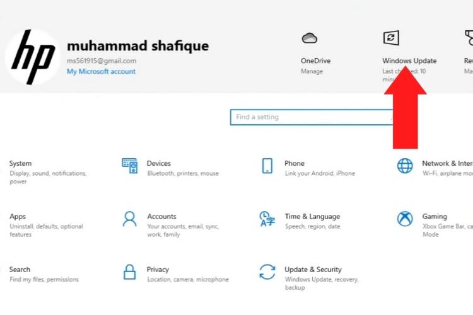Click 'Location, camera, microphone' description
Viewport: 473px width, 315px height.
(x=188, y=280)
